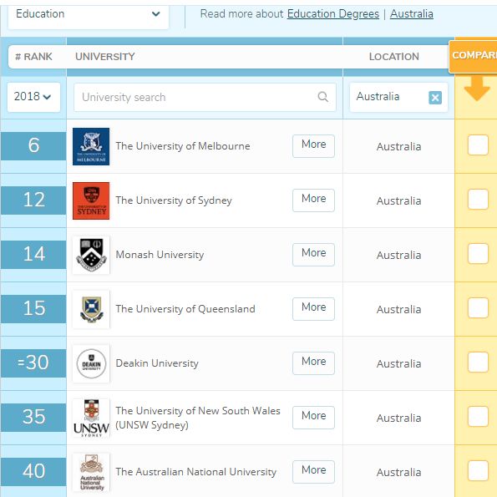Click the Deakin University name

coord(157,363)
